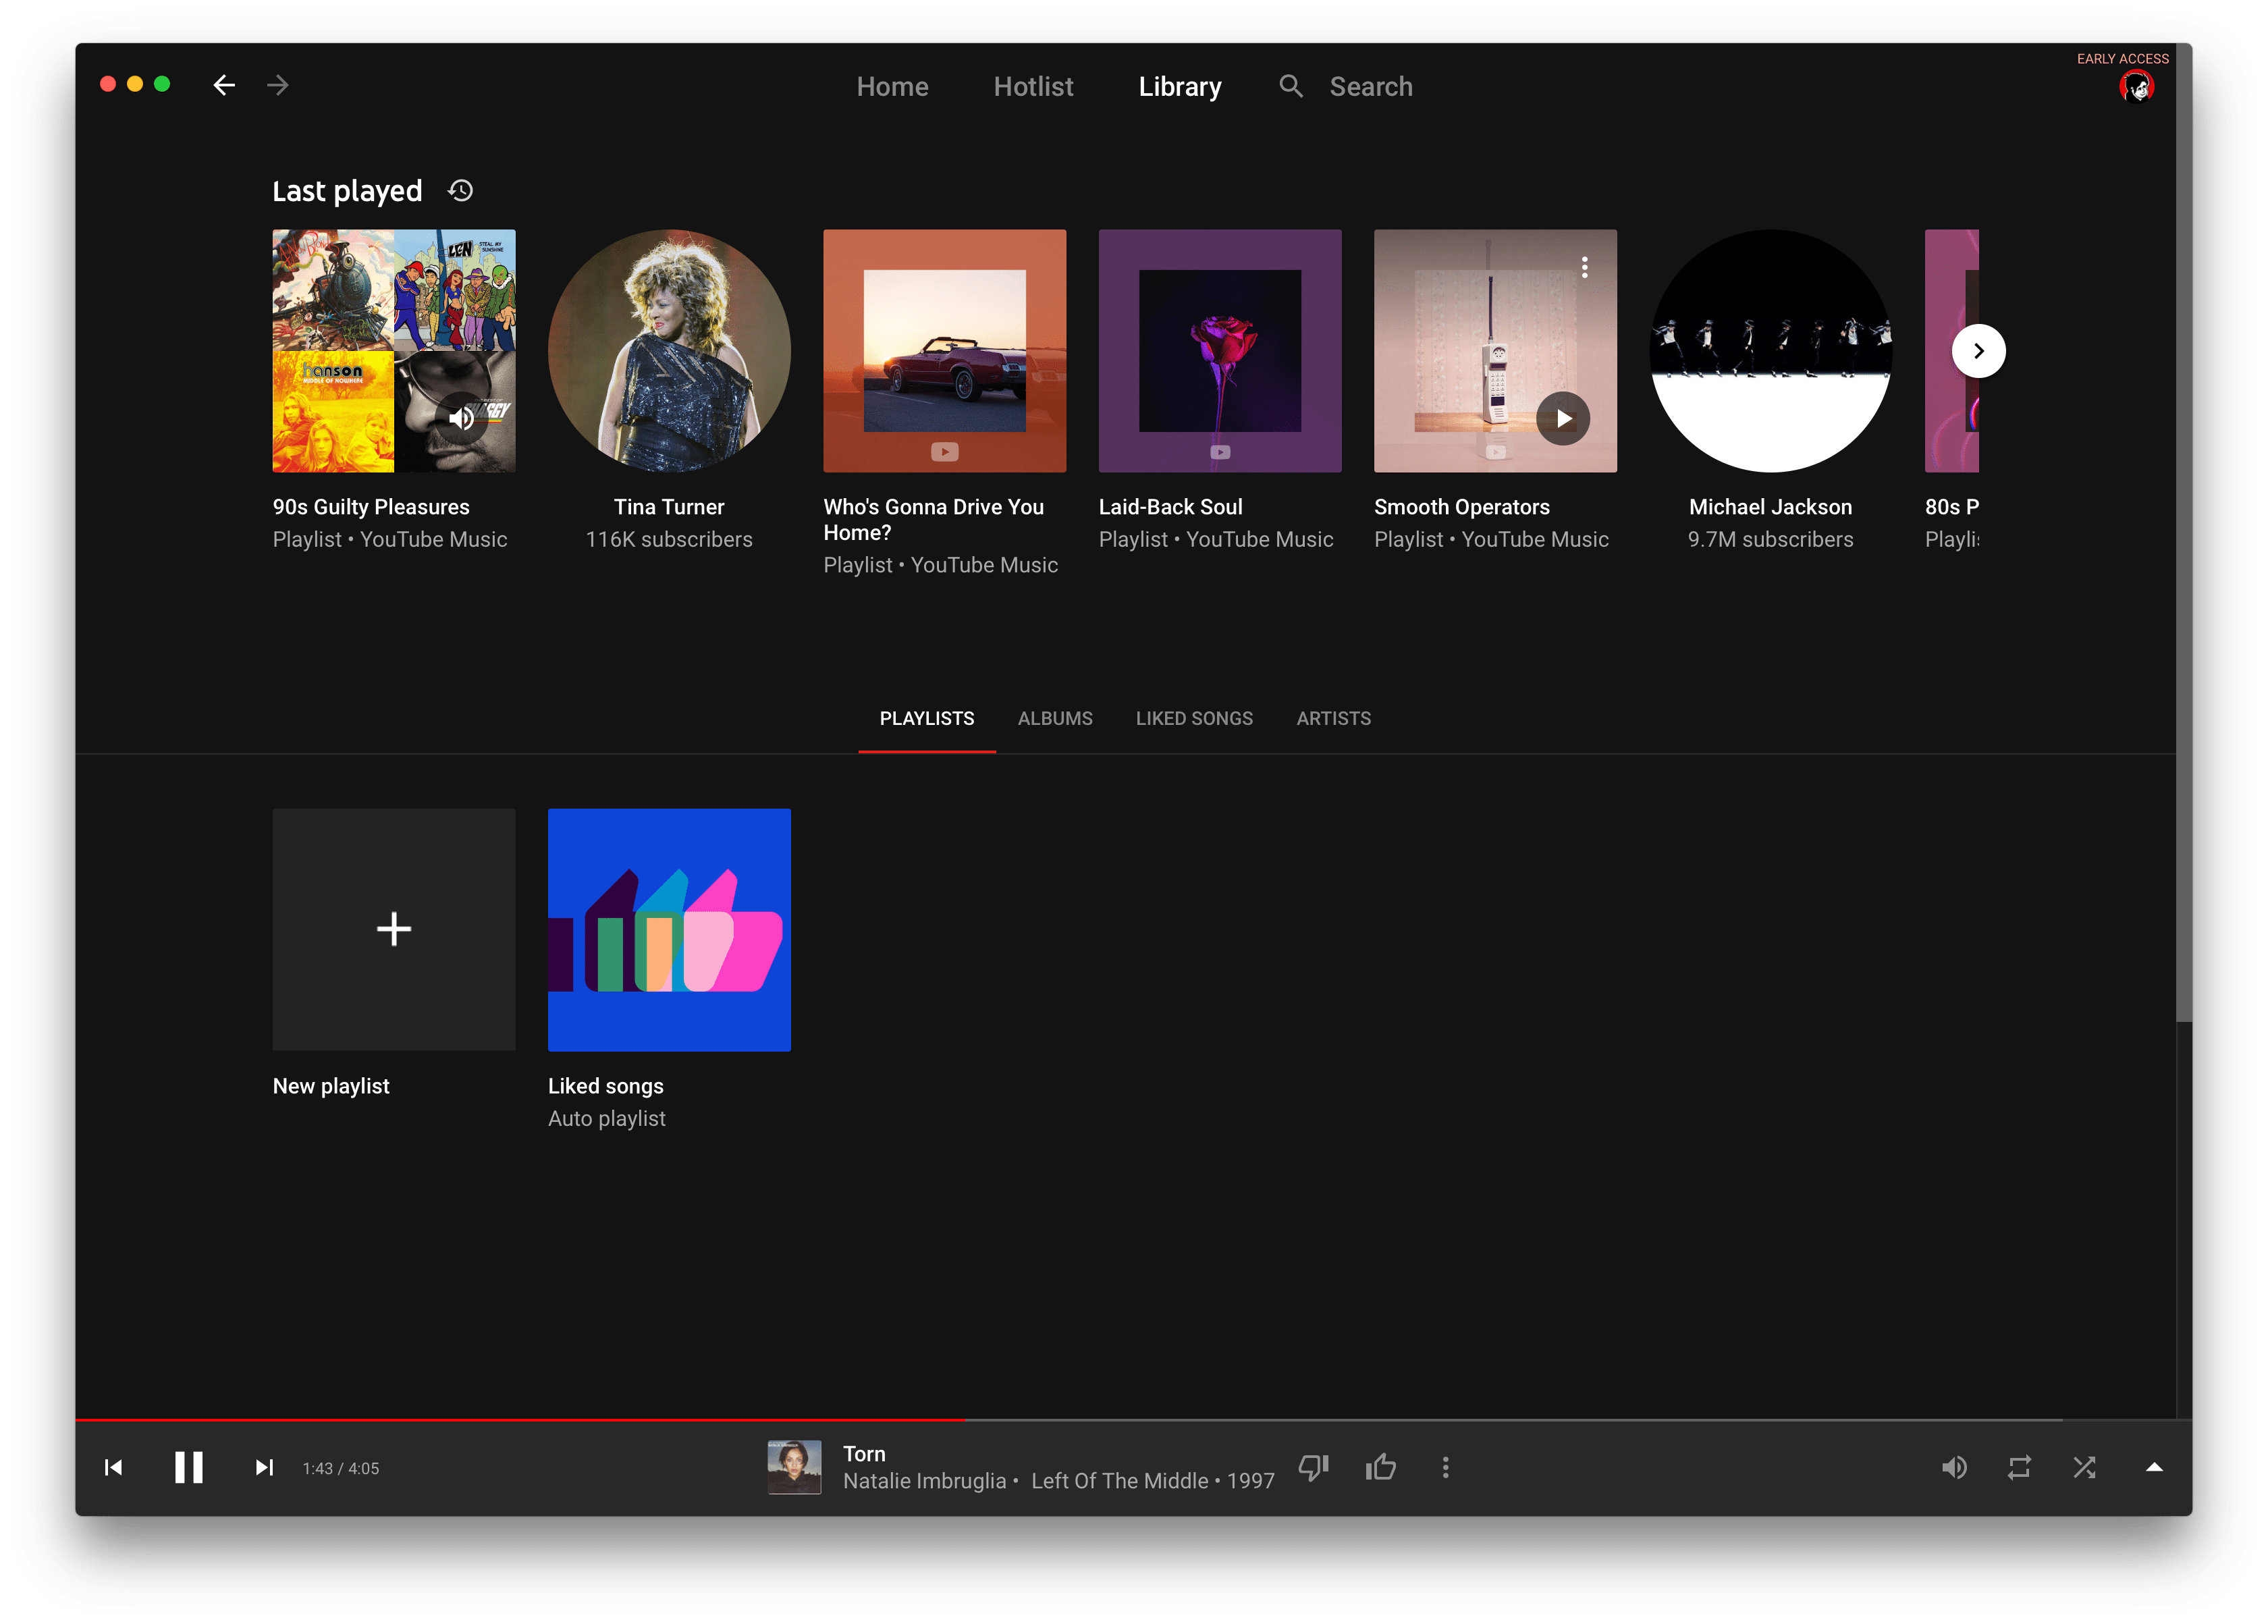This screenshot has width=2268, height=1624.
Task: Go to the previous track
Action: tap(114, 1467)
